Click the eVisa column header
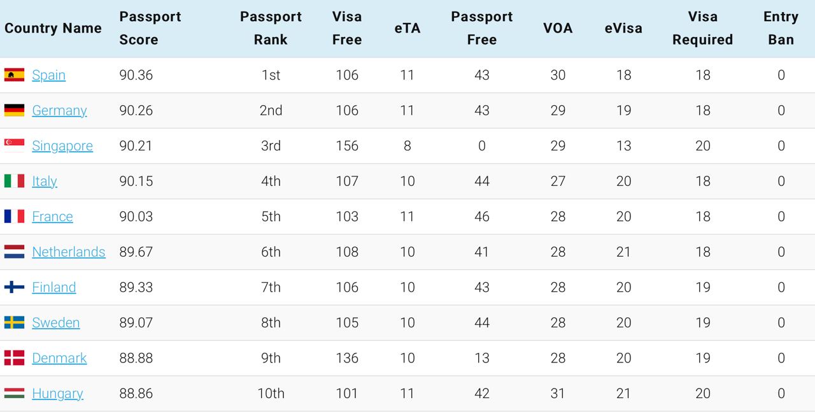815x414 pixels. point(623,28)
